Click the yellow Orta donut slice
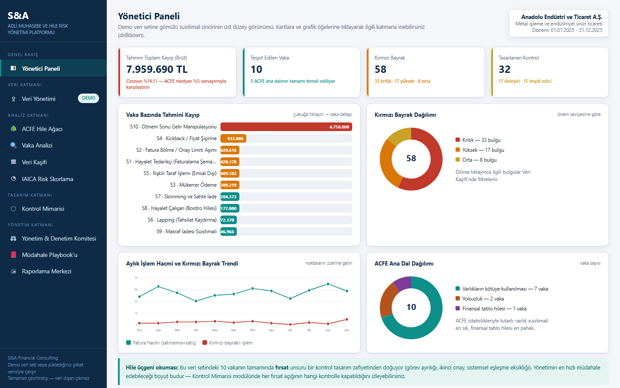 coord(400,136)
